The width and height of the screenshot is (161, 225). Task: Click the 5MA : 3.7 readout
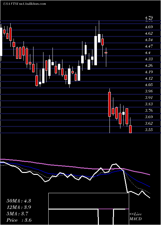tap(17, 214)
